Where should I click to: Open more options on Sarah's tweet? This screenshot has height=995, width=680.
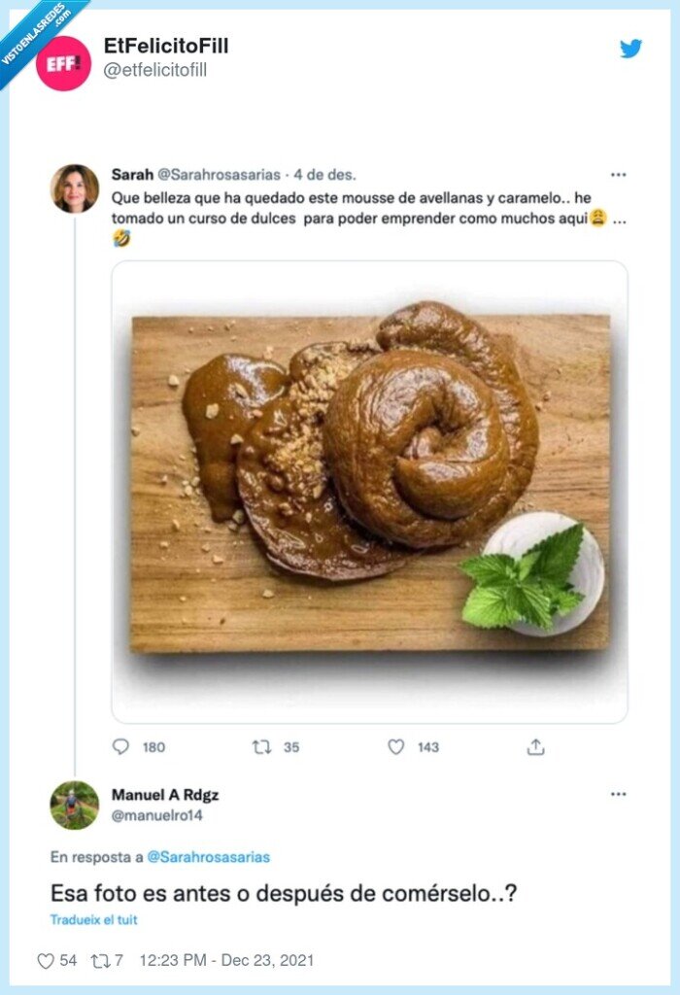pyautogui.click(x=618, y=175)
